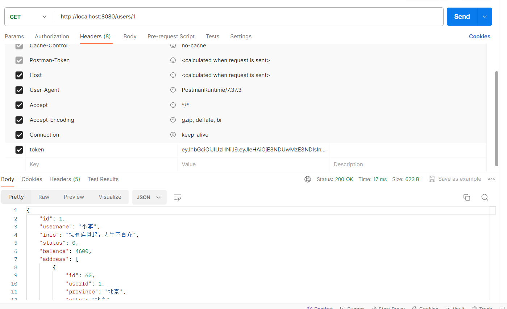The image size is (507, 309).
Task: Open the Test Results tab
Action: (x=103, y=179)
